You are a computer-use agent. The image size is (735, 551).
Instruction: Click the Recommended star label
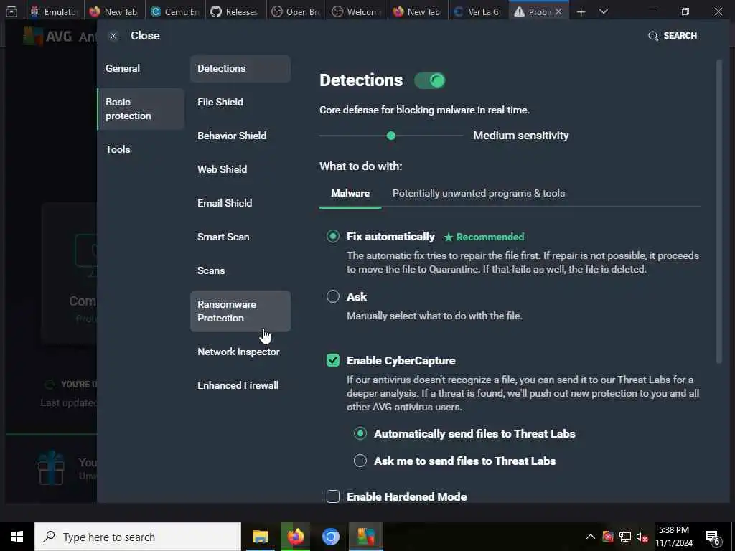tap(484, 237)
